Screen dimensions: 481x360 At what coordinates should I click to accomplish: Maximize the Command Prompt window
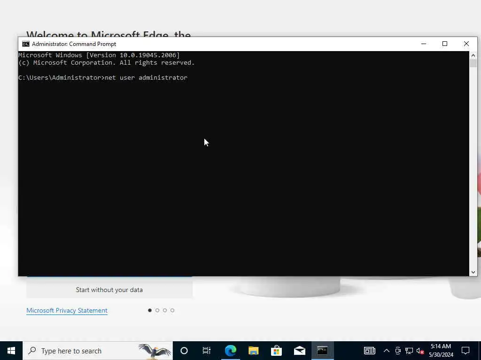445,44
